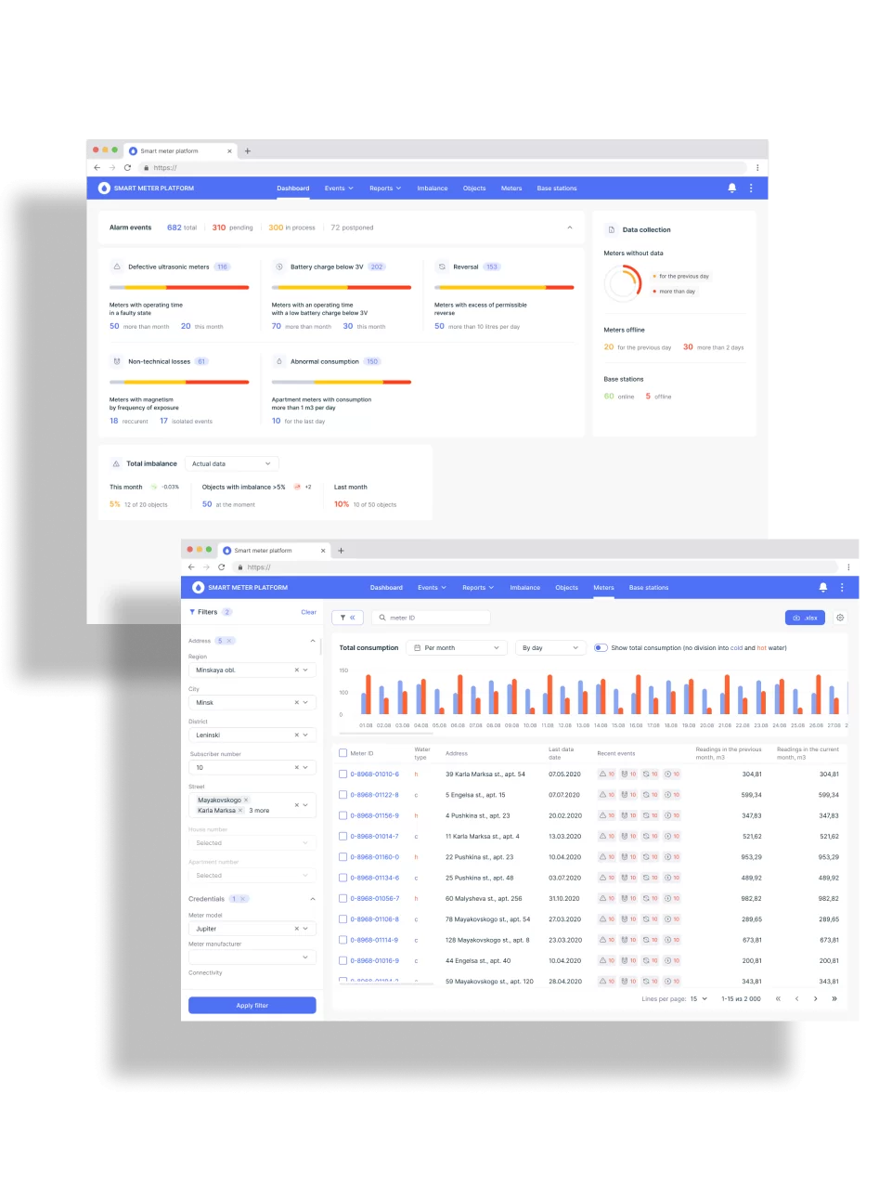Jump to the last page of results

[x=834, y=998]
